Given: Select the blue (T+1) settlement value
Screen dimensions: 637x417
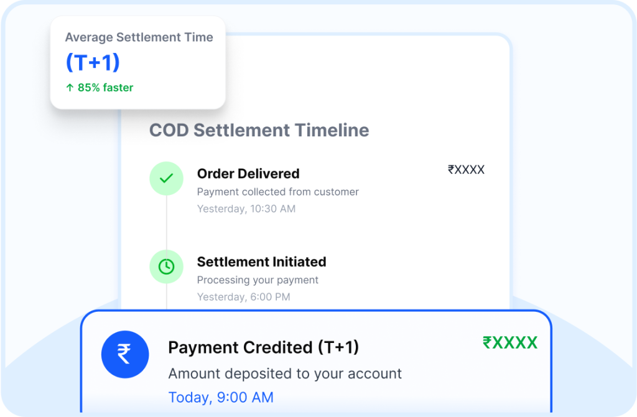Looking at the screenshot, I should (x=93, y=62).
